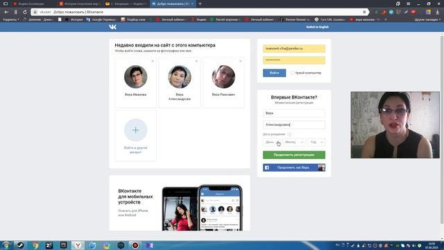Bookmark this page with the address bar bookmark icon
Screen dimensions: 444x250
point(364,12)
